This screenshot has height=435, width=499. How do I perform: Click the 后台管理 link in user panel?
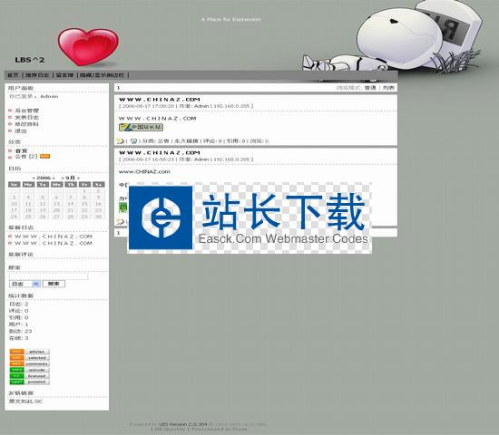pyautogui.click(x=27, y=111)
